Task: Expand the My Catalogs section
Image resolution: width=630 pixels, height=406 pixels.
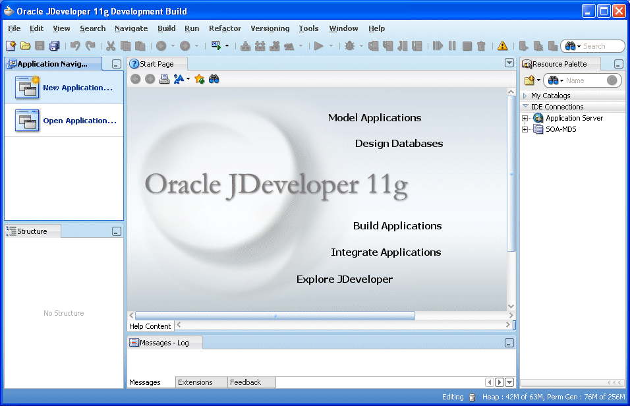Action: coord(525,96)
